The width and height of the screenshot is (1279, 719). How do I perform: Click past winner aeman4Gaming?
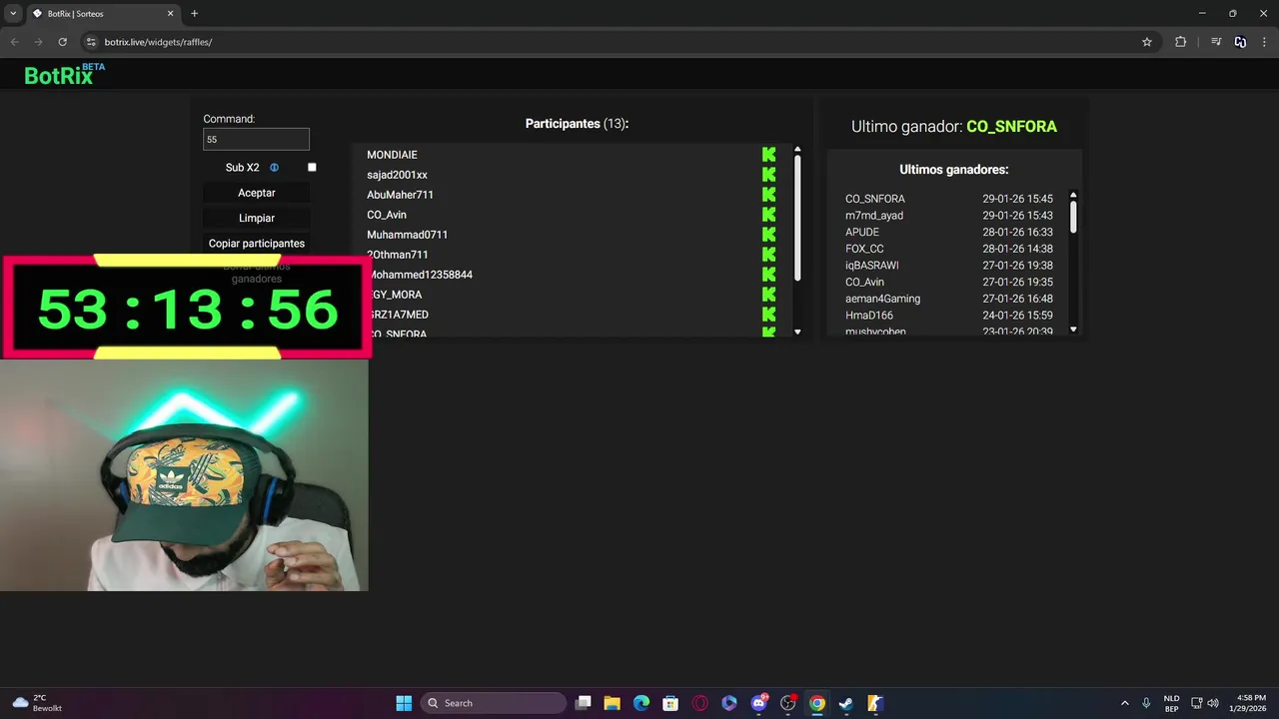tap(882, 299)
